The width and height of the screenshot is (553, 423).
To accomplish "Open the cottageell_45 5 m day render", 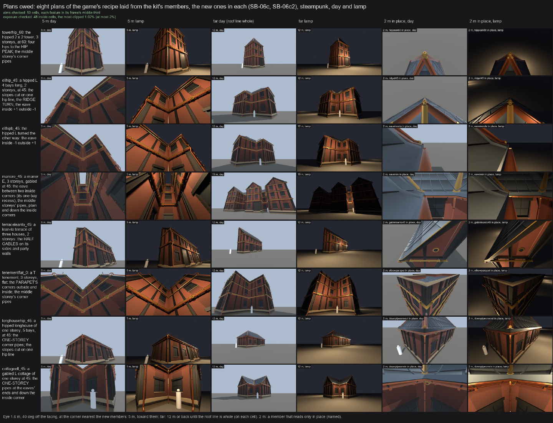I will (83, 388).
